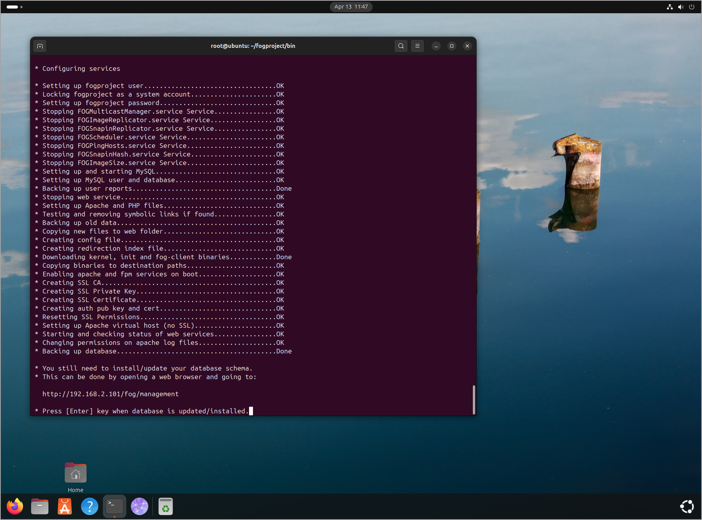Open the Apr 13 11:47 clock menu

coord(351,7)
